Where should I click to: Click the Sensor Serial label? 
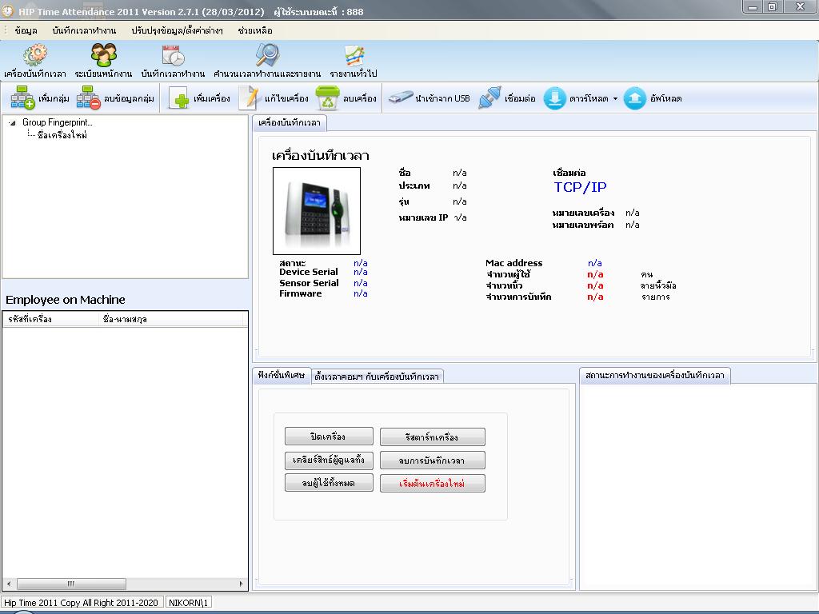[x=309, y=283]
